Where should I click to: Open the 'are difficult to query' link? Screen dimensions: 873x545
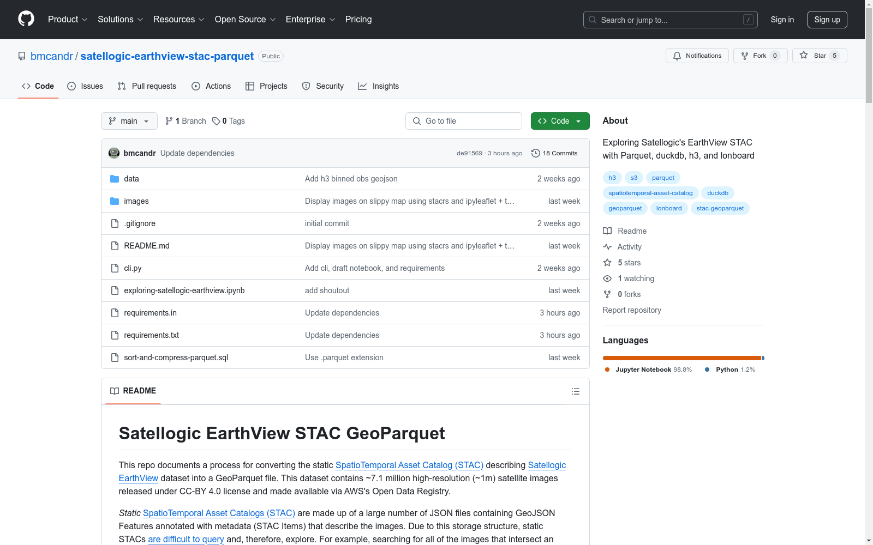click(186, 539)
